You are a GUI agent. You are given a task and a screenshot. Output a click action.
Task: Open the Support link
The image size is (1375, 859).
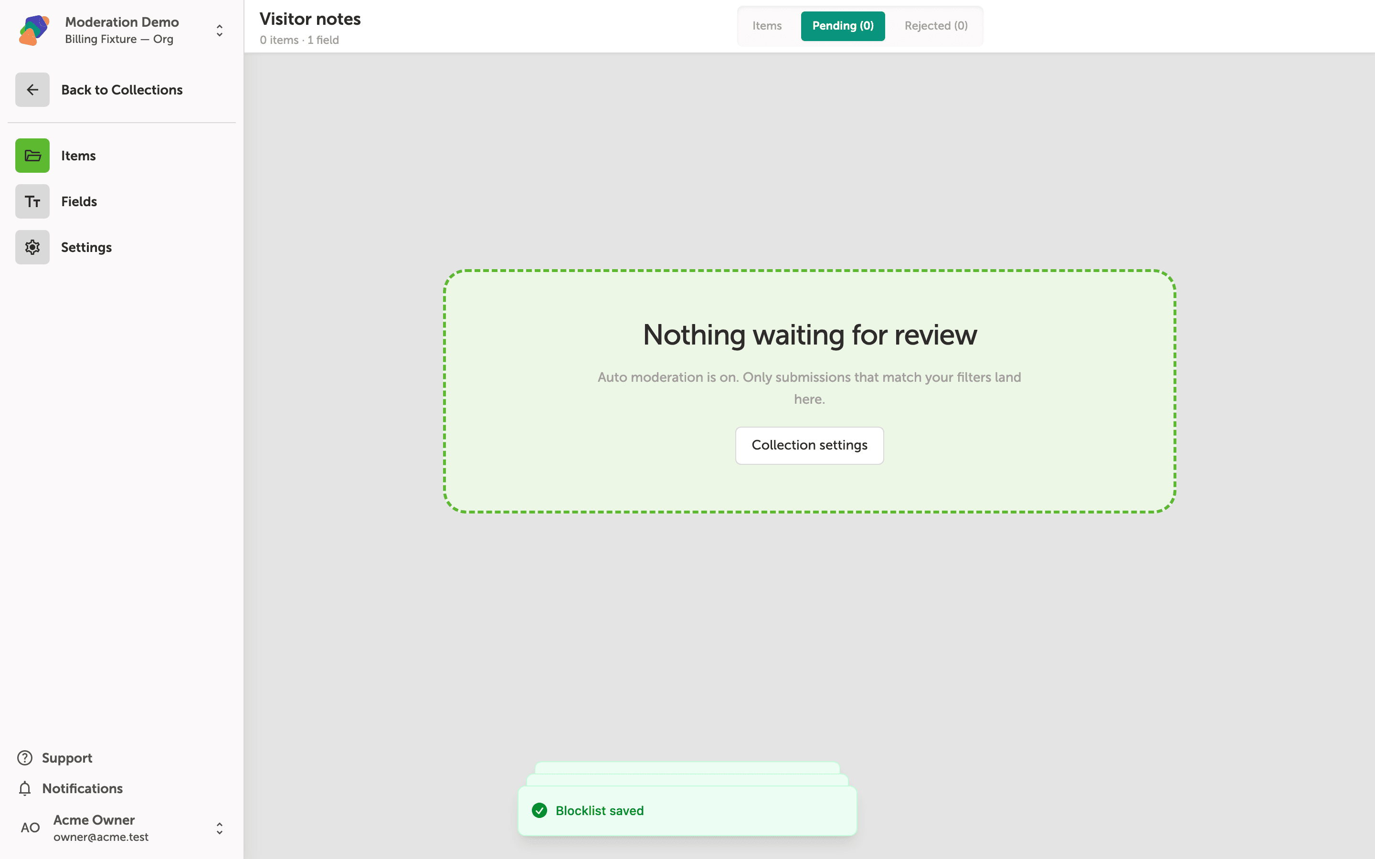click(66, 758)
